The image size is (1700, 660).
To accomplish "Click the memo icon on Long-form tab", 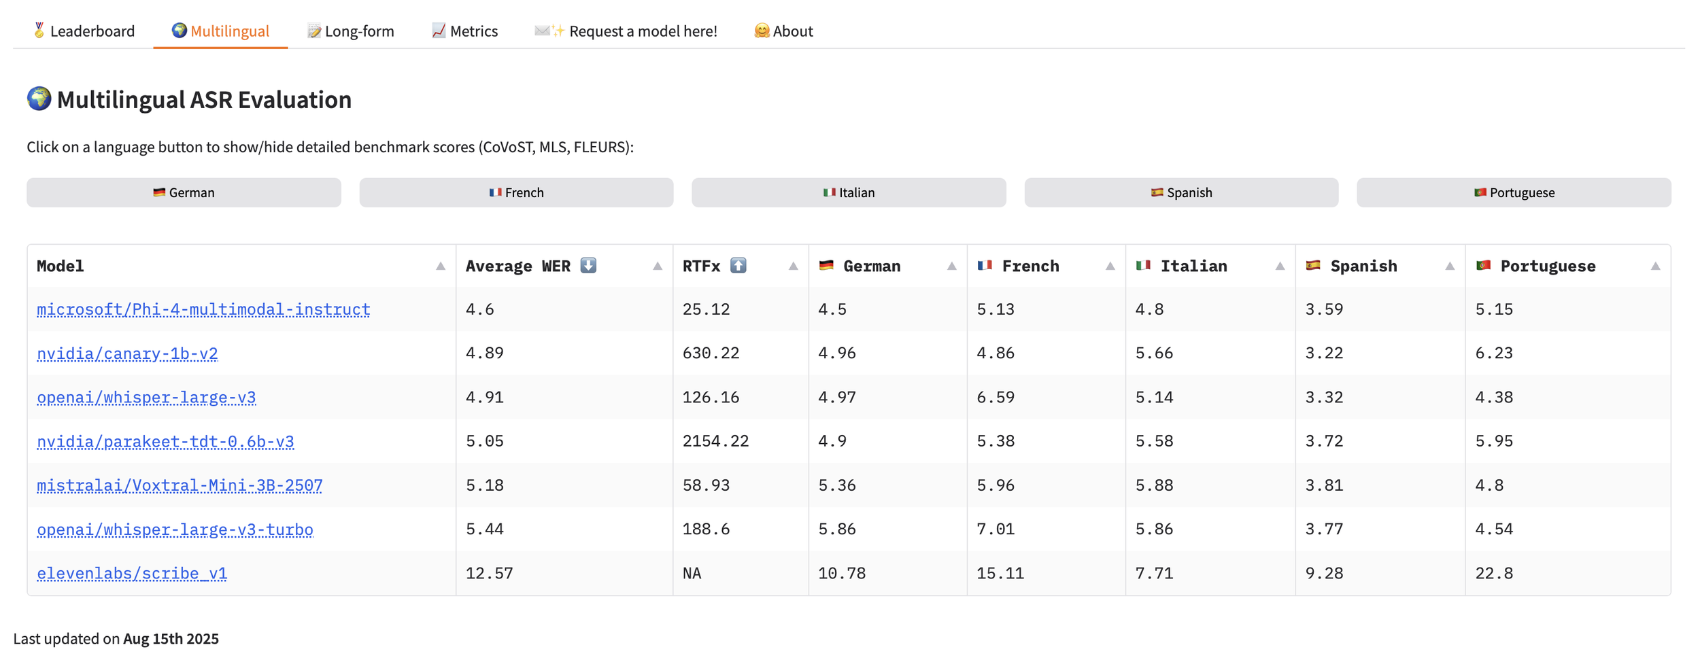I will 313,31.
